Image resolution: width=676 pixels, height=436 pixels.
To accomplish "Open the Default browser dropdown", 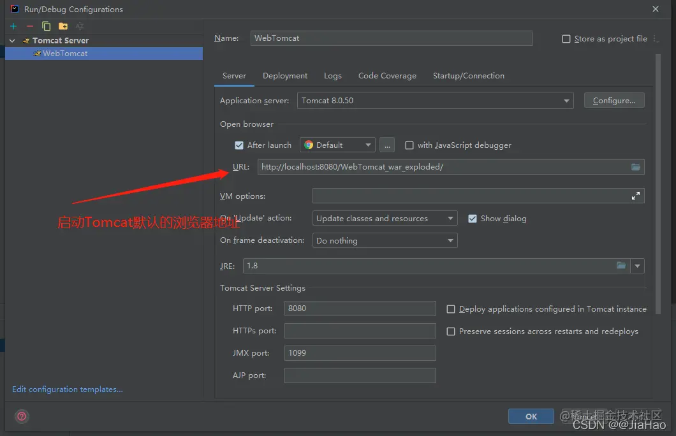I will pos(337,145).
